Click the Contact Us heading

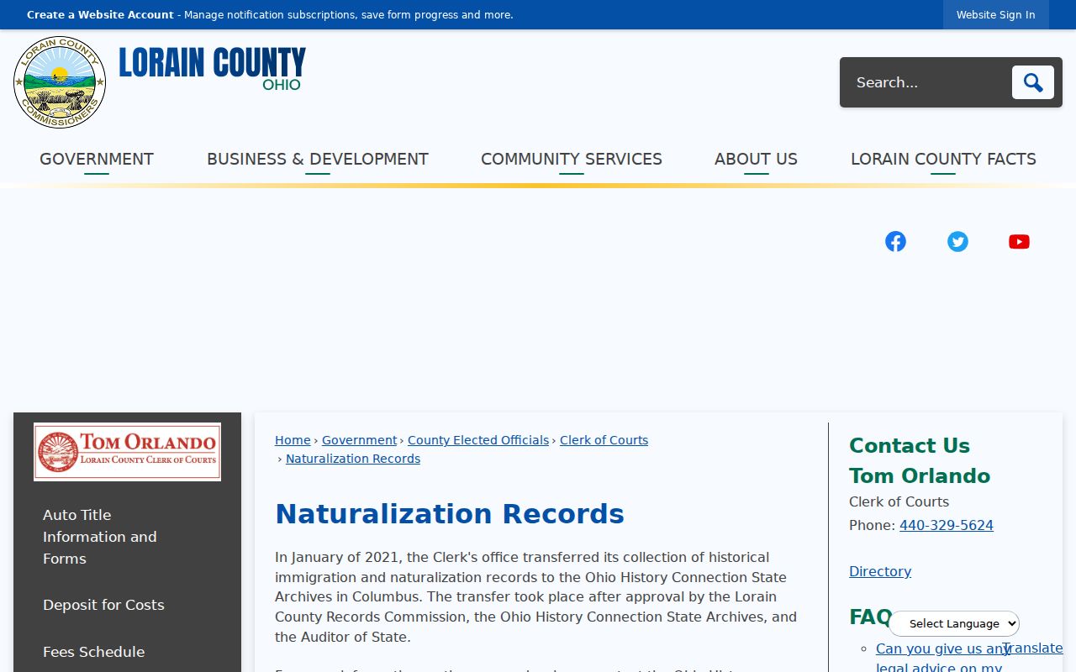click(x=910, y=445)
